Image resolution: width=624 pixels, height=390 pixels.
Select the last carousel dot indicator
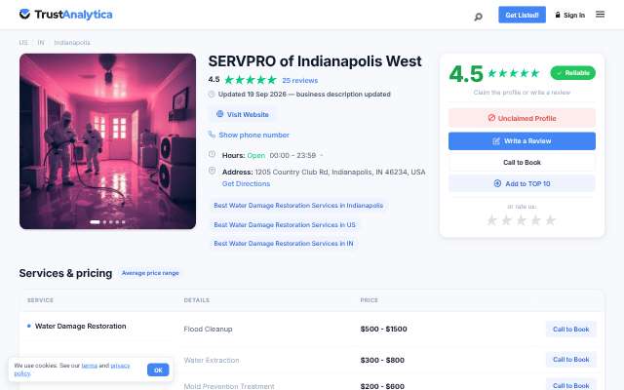coord(124,222)
